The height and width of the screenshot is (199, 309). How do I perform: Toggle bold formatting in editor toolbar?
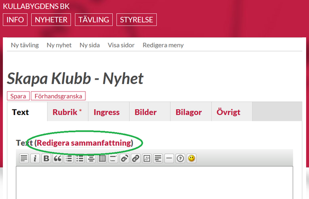pyautogui.click(x=47, y=159)
